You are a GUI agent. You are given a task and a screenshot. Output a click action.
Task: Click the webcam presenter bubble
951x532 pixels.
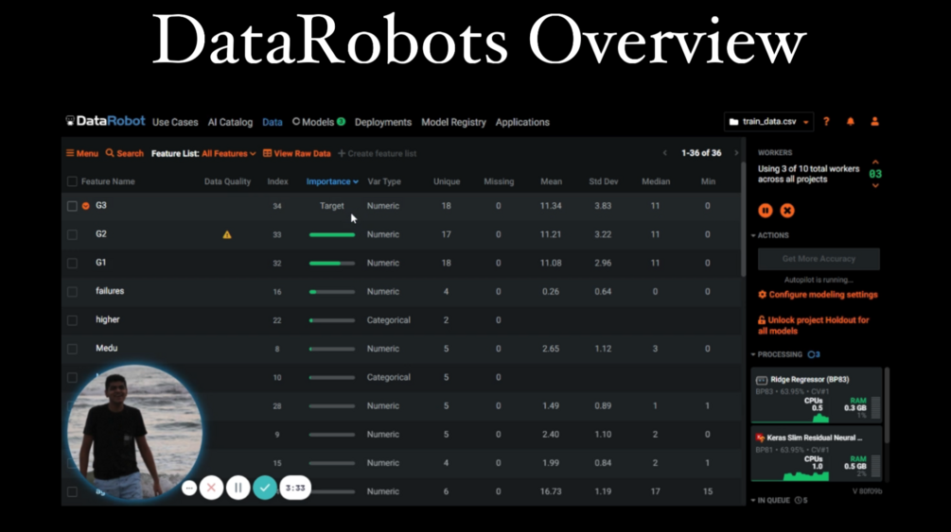pyautogui.click(x=134, y=432)
